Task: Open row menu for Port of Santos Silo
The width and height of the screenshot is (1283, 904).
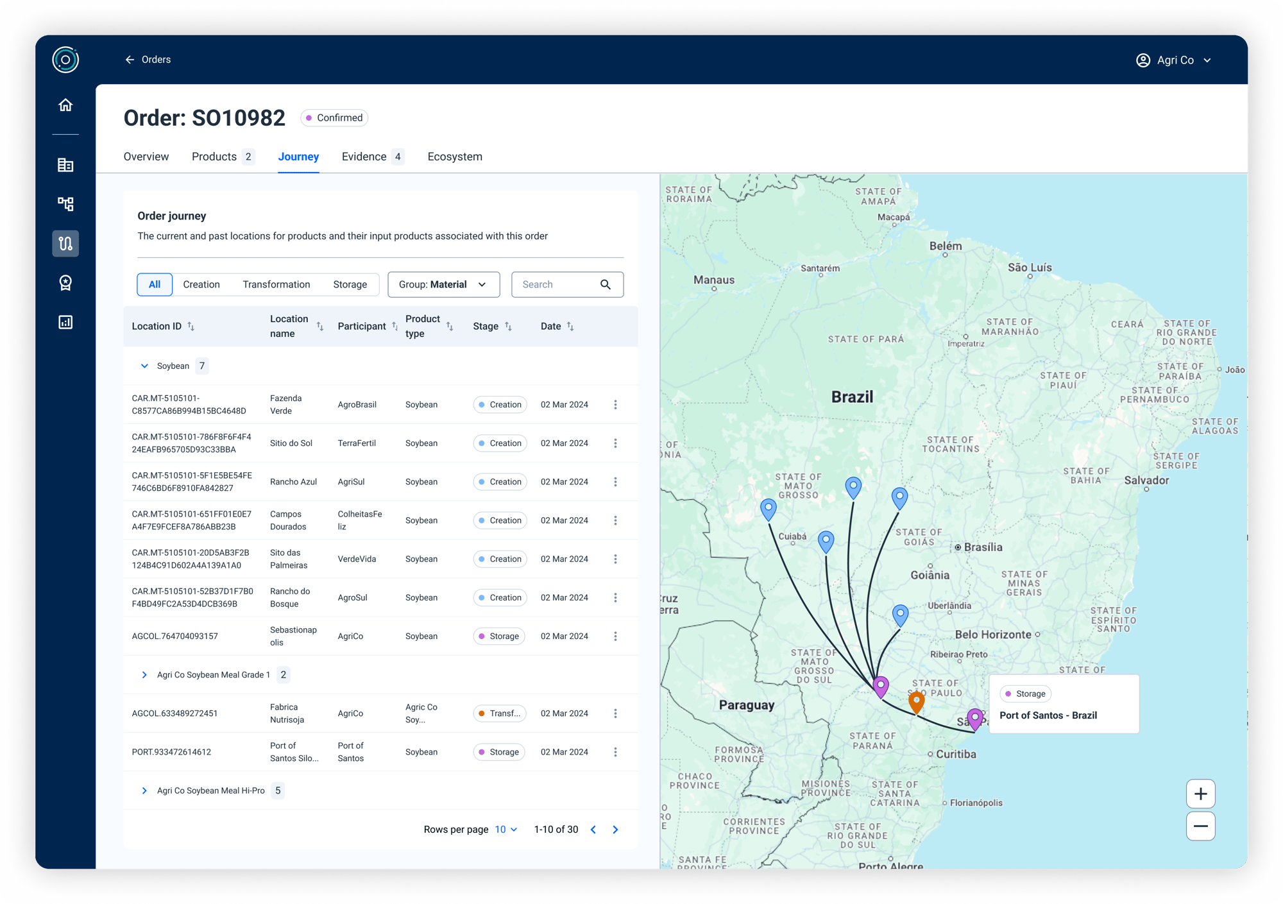Action: tap(615, 752)
